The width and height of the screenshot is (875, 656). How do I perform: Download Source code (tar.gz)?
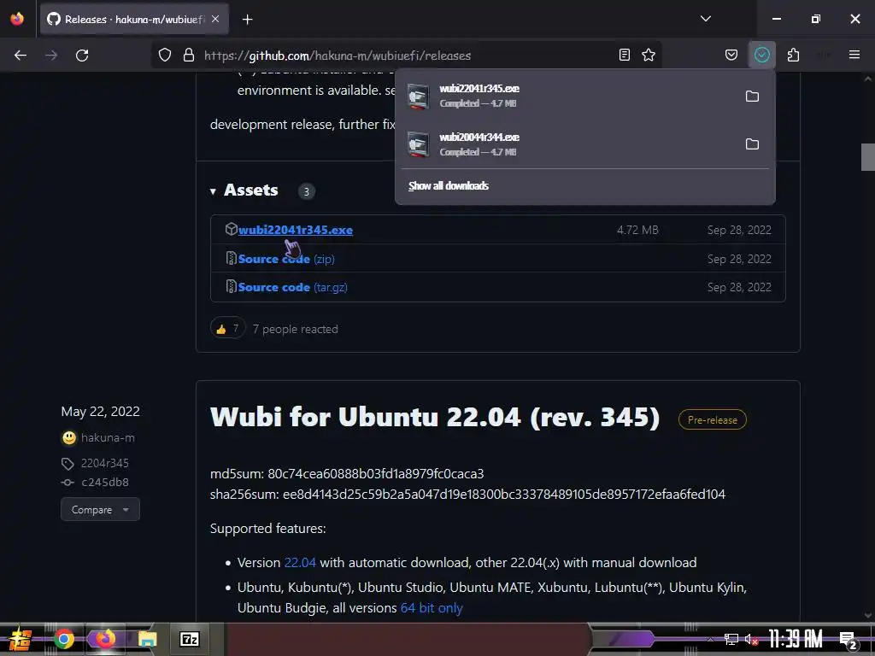[292, 287]
